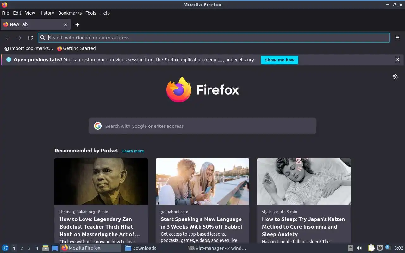Click the Google logo in search box
The height and width of the screenshot is (253, 405).
point(98,126)
